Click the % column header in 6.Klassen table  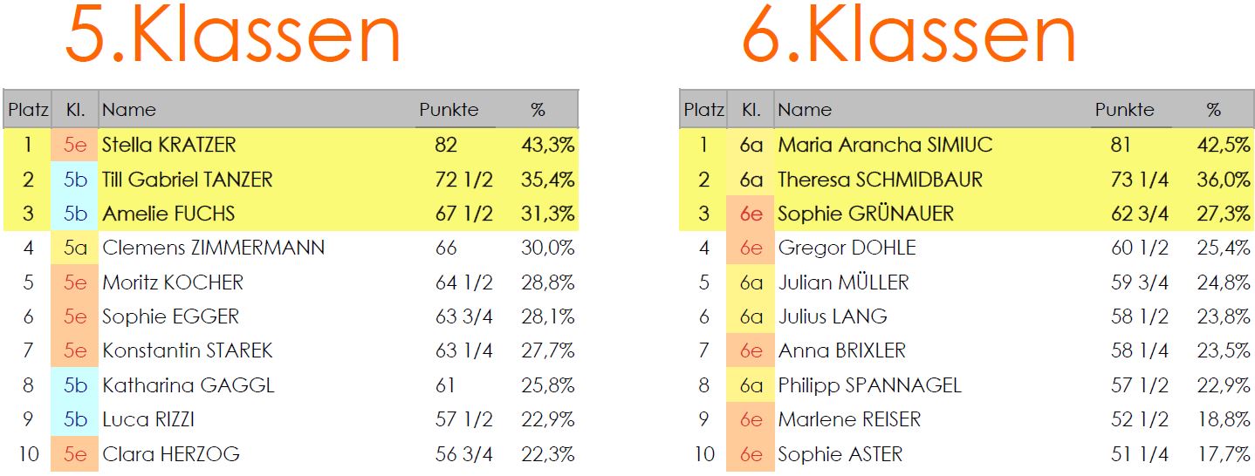[1214, 110]
